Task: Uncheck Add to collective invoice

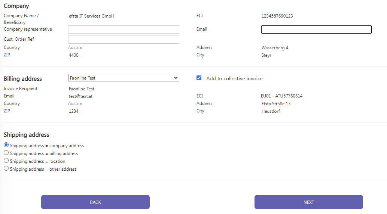Action: (199, 78)
